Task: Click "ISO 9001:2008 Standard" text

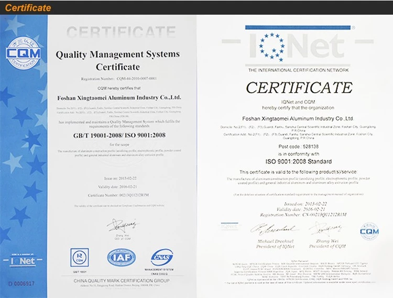Action: pos(299,161)
